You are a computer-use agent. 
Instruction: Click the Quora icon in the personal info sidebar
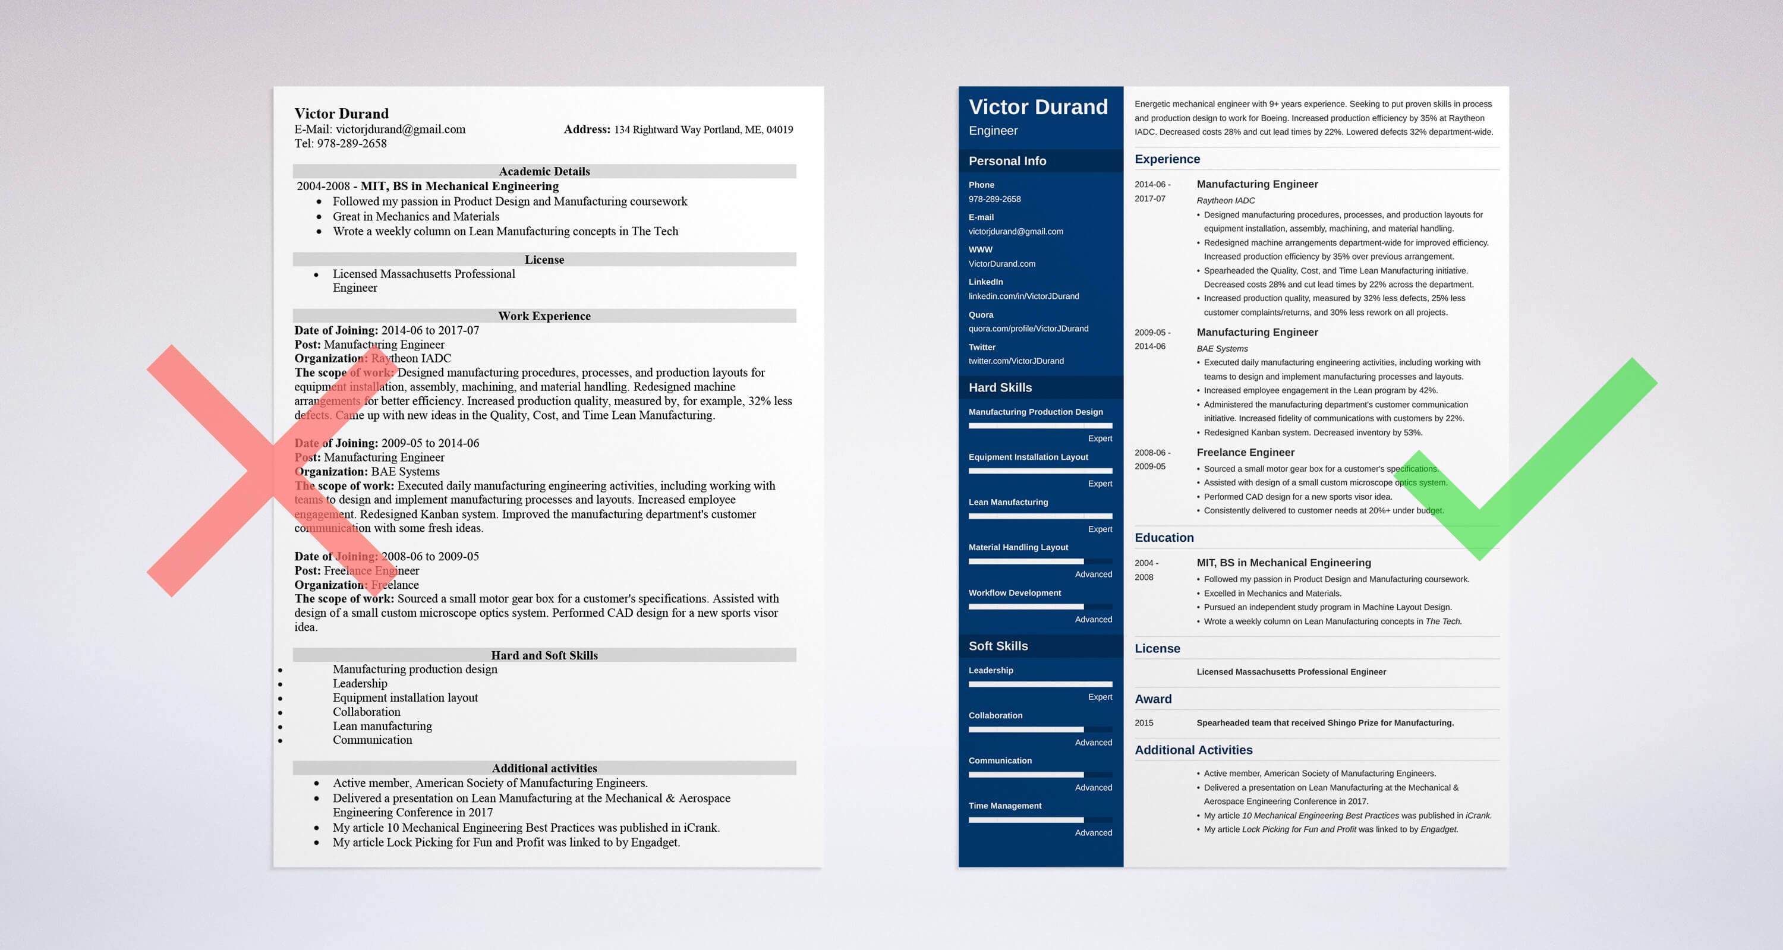(981, 315)
